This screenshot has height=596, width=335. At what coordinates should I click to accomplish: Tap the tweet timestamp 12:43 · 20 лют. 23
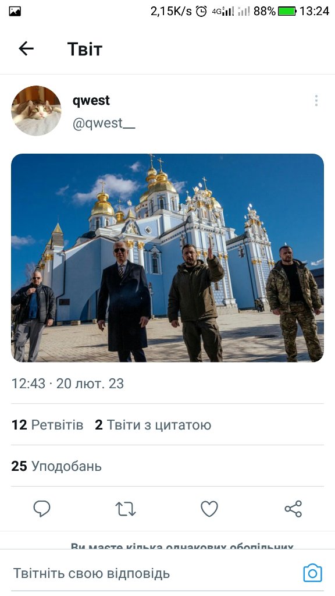67,384
